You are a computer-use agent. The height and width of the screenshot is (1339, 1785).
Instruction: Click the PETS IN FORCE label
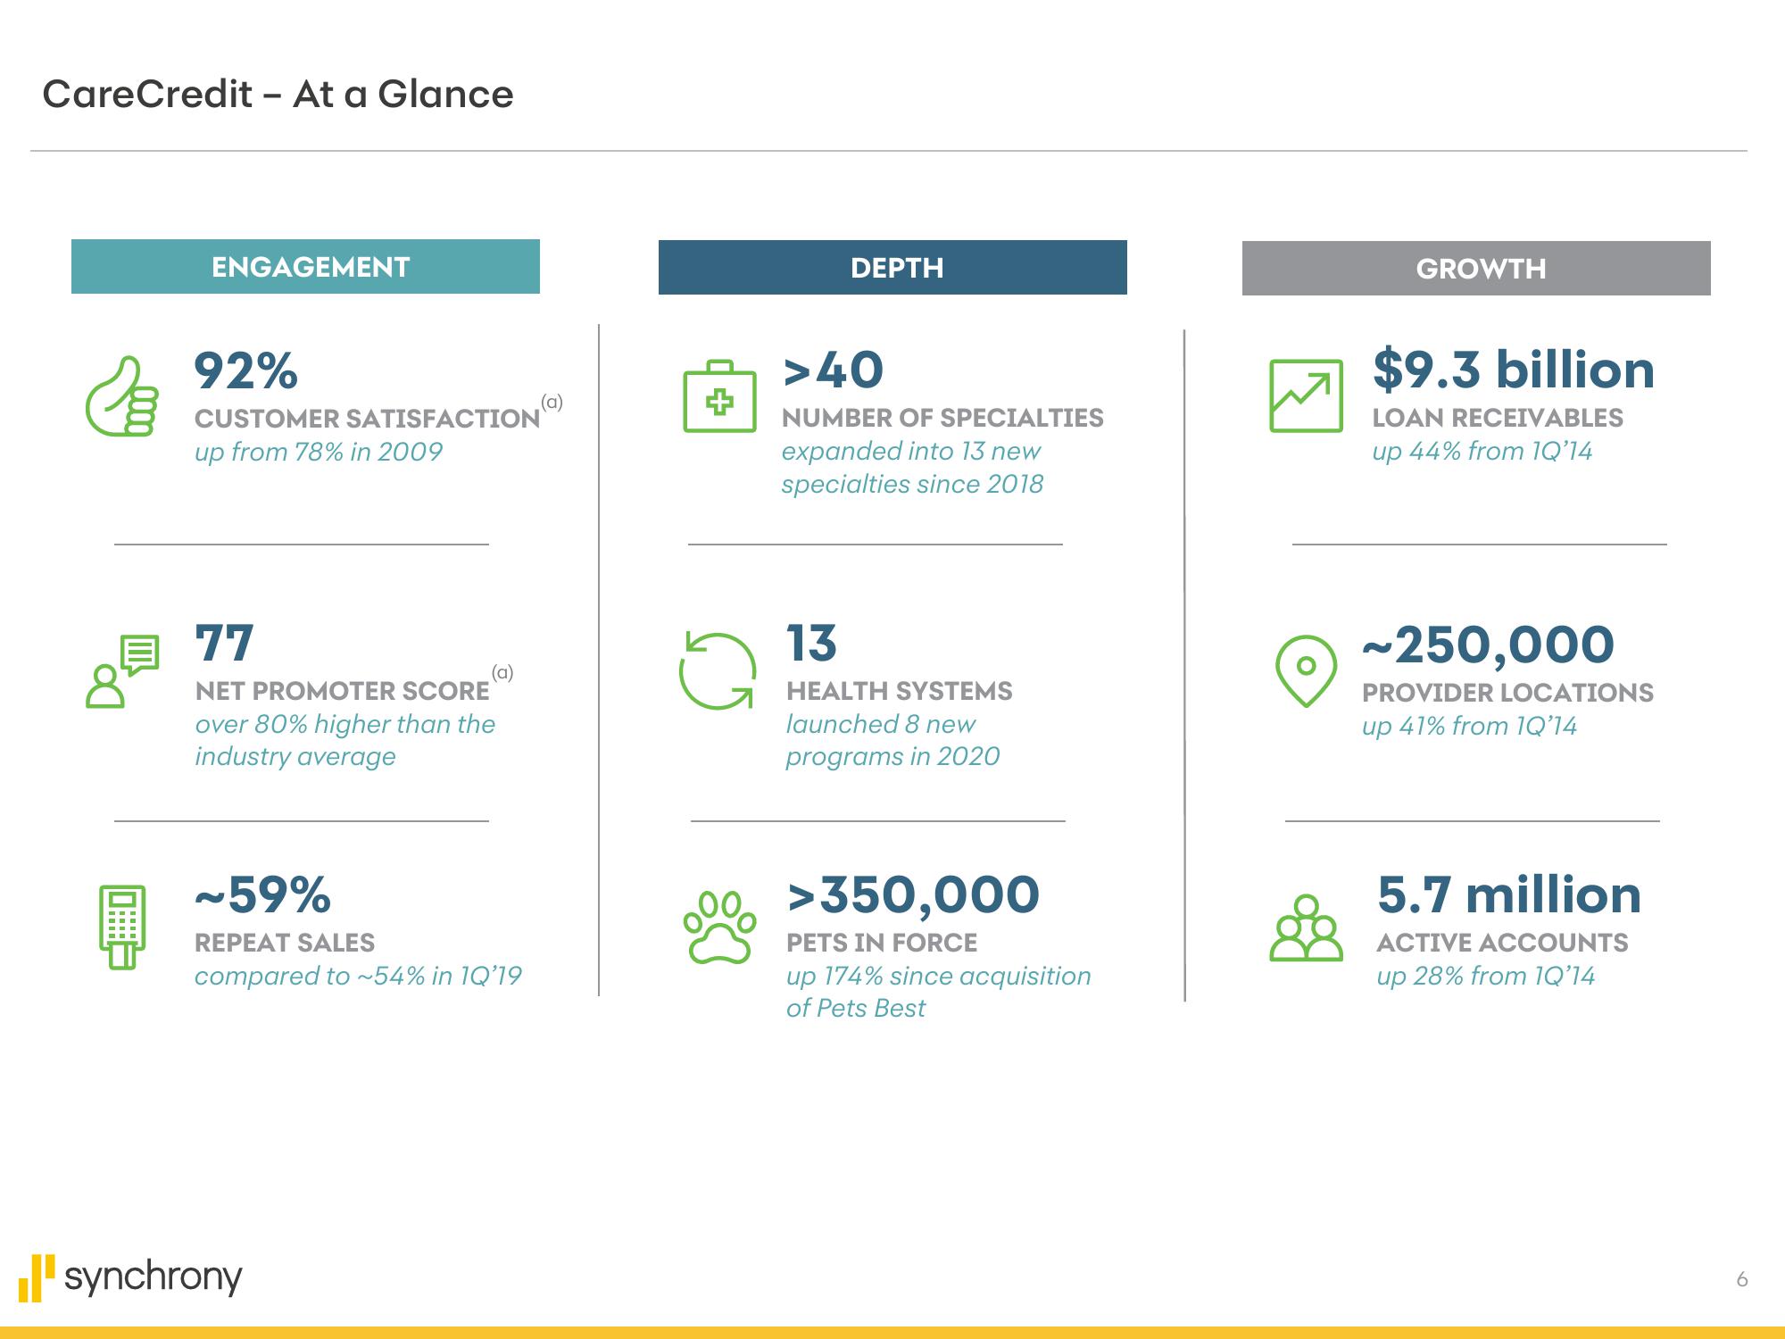[882, 943]
